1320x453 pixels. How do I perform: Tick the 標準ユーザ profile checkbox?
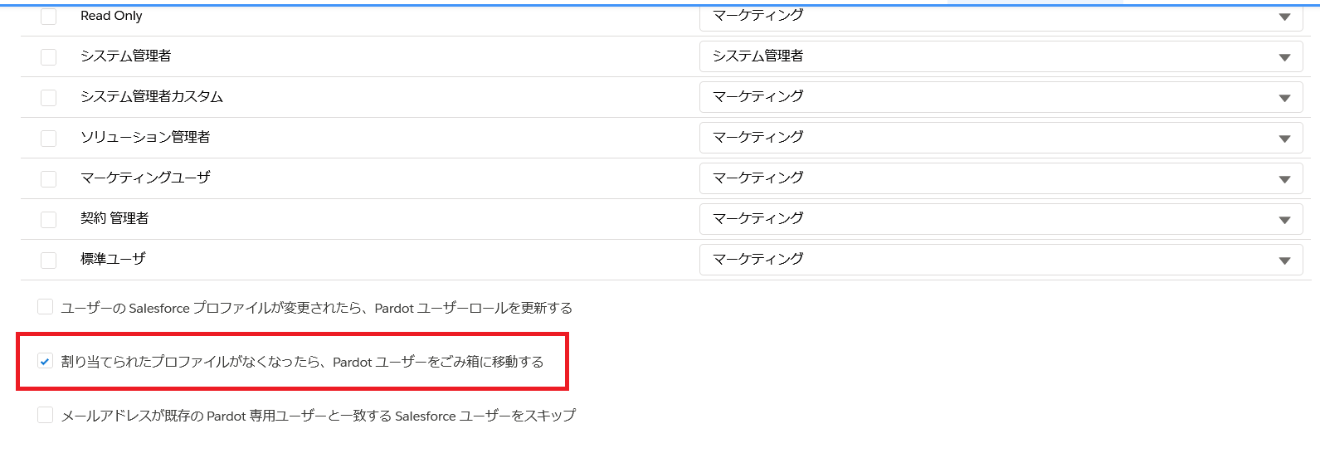pyautogui.click(x=49, y=260)
